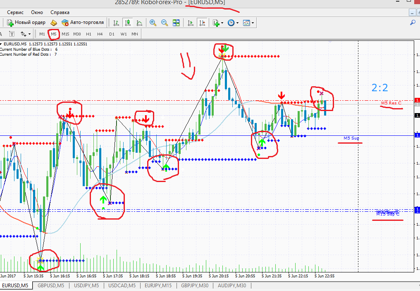Click the M5 Sup level label
Screen dimensions: 420x291
pyautogui.click(x=351, y=138)
